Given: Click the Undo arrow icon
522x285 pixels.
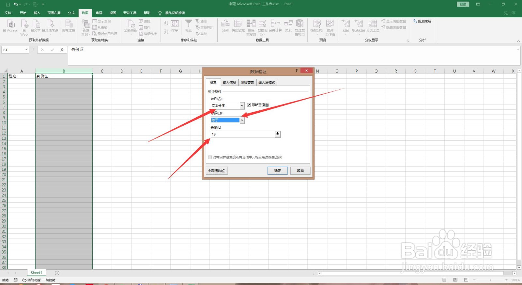Looking at the screenshot, I should click(x=15, y=4).
